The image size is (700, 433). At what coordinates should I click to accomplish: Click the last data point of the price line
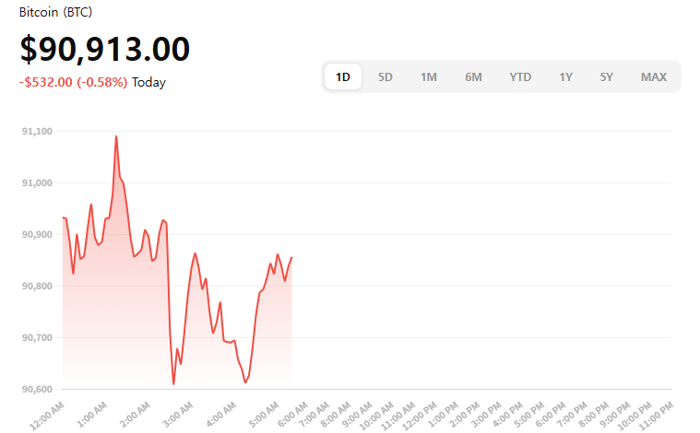[x=291, y=257]
